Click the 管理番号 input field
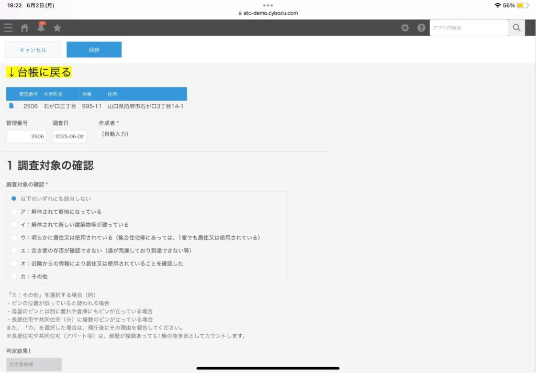Screen dimensions: 536x373 click(27, 136)
